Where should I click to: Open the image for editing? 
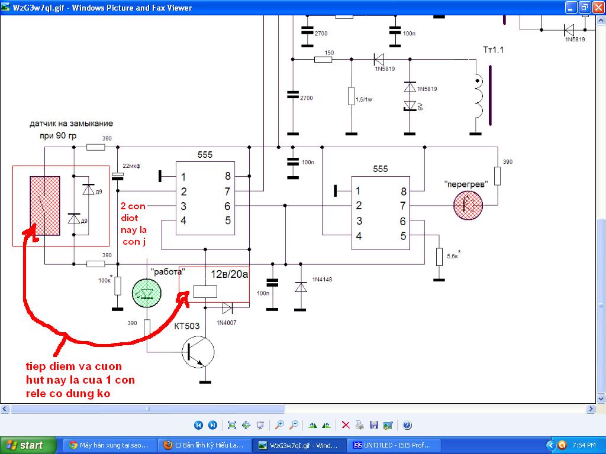point(388,425)
